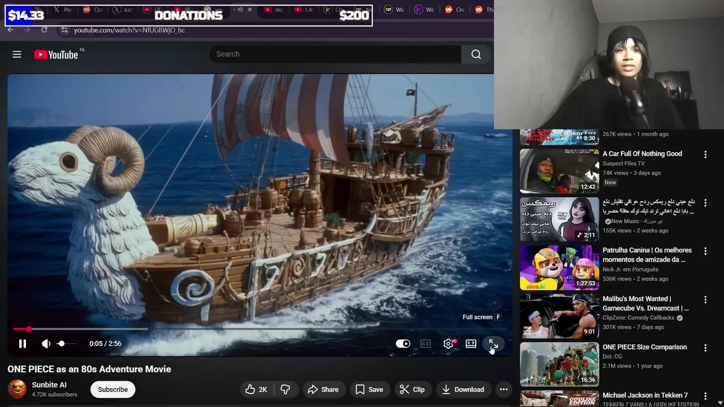Viewport: 724px width, 407px height.
Task: Open options menu for the Arabic remix video
Action: pos(705,203)
